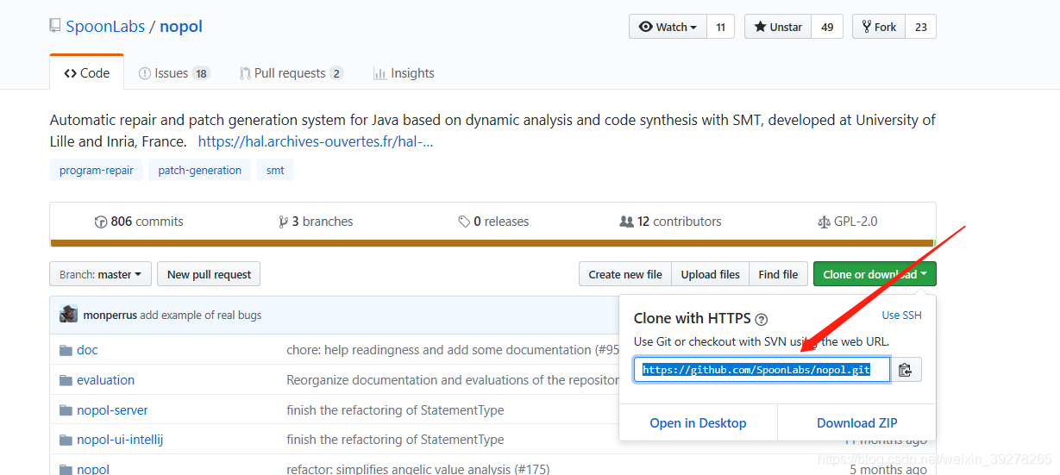This screenshot has width=1060, height=475.
Task: Click the folder icon of nopol-ui-intellij row
Action: [66, 440]
